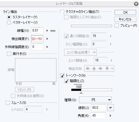Click the up arrow detection direction icon
The image size is (139, 122).
click(94, 68)
